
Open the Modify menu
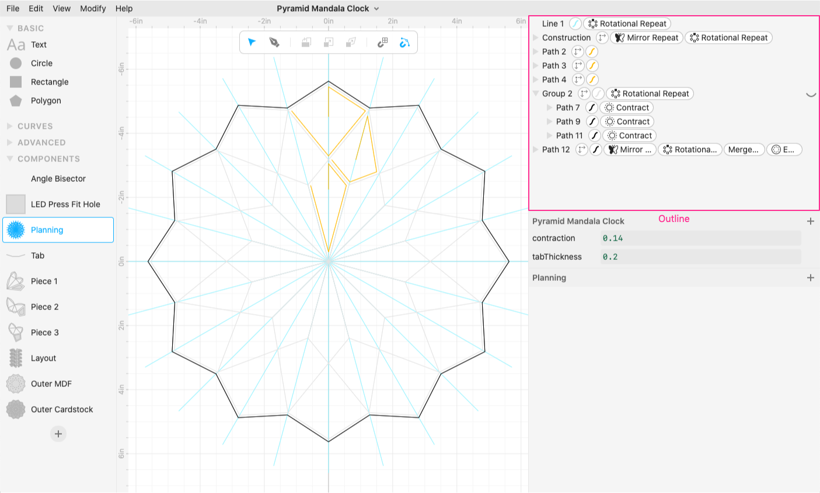click(x=93, y=8)
